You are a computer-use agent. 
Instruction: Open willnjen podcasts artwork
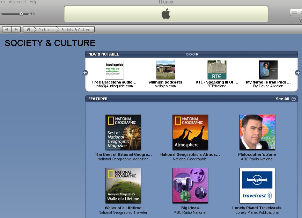pos(165,70)
